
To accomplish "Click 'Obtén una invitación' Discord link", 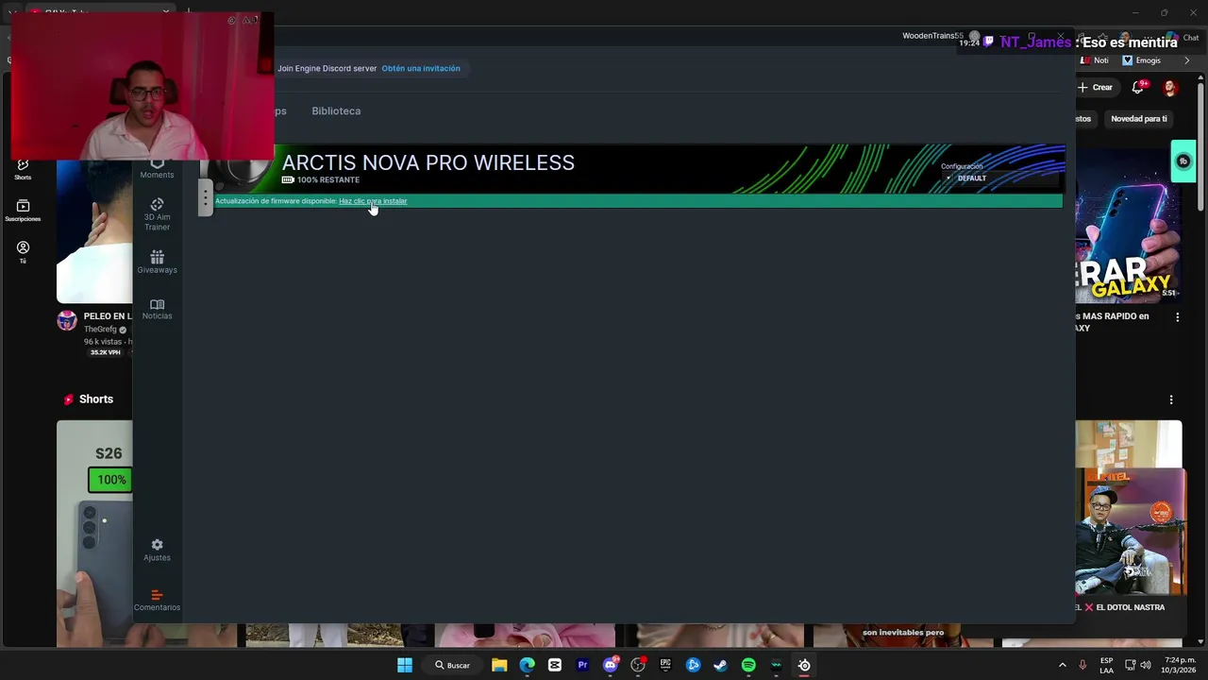I will pos(421,68).
